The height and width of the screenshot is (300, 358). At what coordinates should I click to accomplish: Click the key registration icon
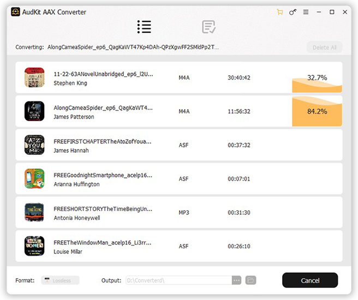(x=293, y=12)
